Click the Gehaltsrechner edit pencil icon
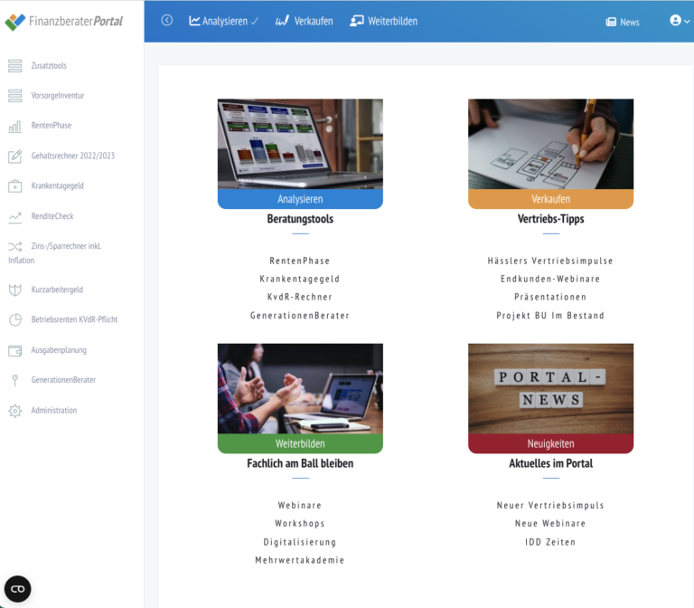The height and width of the screenshot is (608, 694). click(x=14, y=157)
